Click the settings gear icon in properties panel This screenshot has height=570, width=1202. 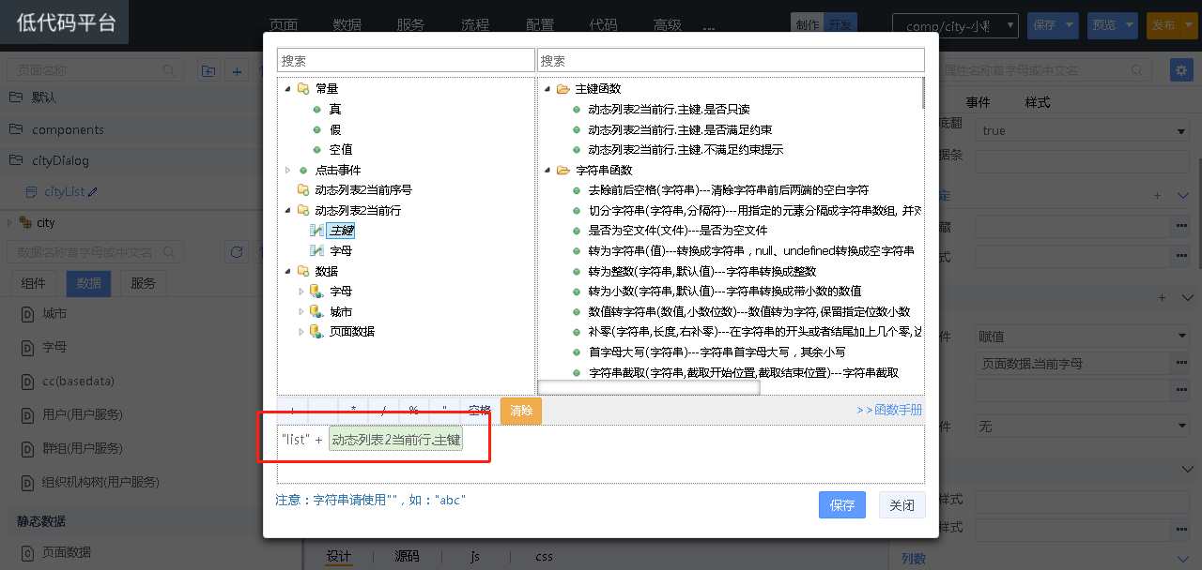[1180, 70]
